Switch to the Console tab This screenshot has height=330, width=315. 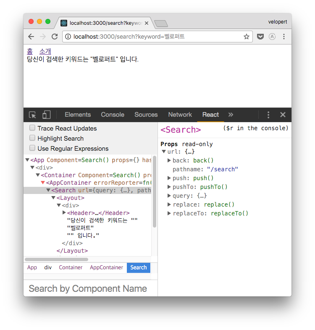(x=113, y=115)
